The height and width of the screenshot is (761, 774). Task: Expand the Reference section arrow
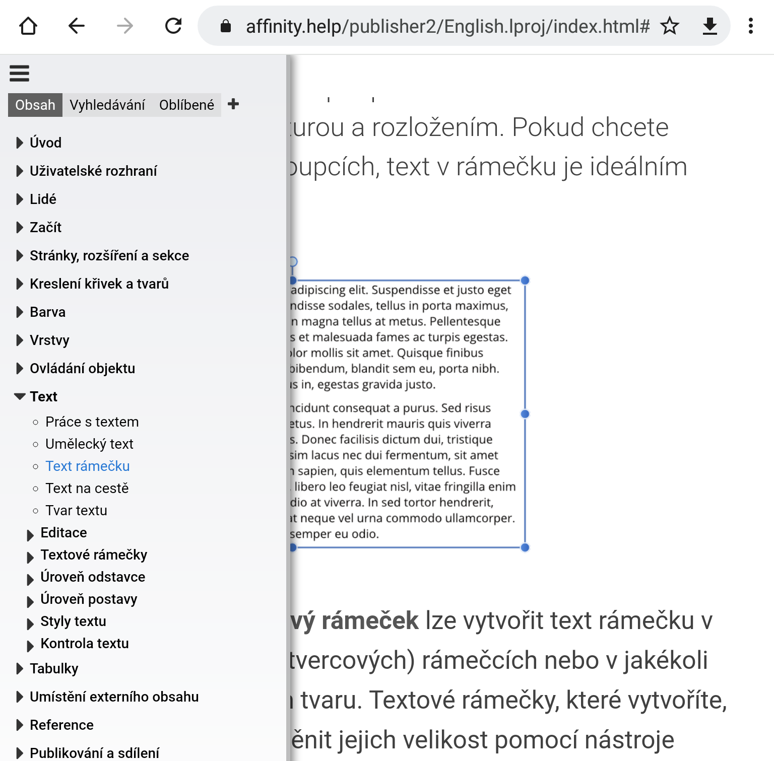tap(20, 725)
